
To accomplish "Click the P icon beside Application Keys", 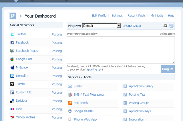I will tap(125, 111).
